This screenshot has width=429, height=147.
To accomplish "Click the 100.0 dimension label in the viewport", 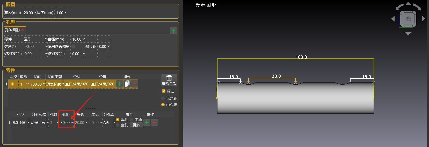I will (x=301, y=57).
